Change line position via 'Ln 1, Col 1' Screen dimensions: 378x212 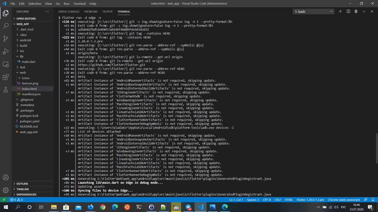pyautogui.click(x=236, y=200)
